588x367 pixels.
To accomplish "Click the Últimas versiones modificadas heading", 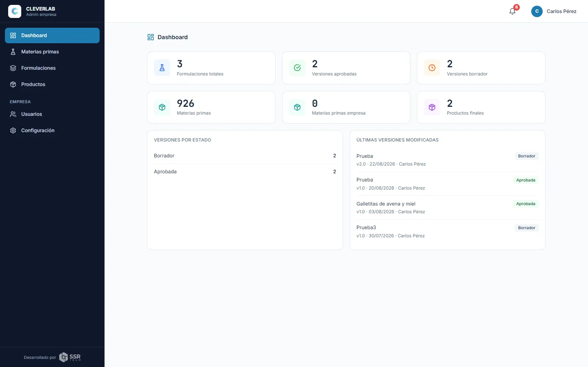I will pyautogui.click(x=397, y=140).
